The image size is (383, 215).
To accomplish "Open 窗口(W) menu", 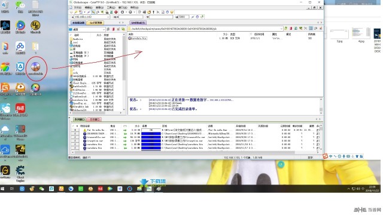I will 123,8.
